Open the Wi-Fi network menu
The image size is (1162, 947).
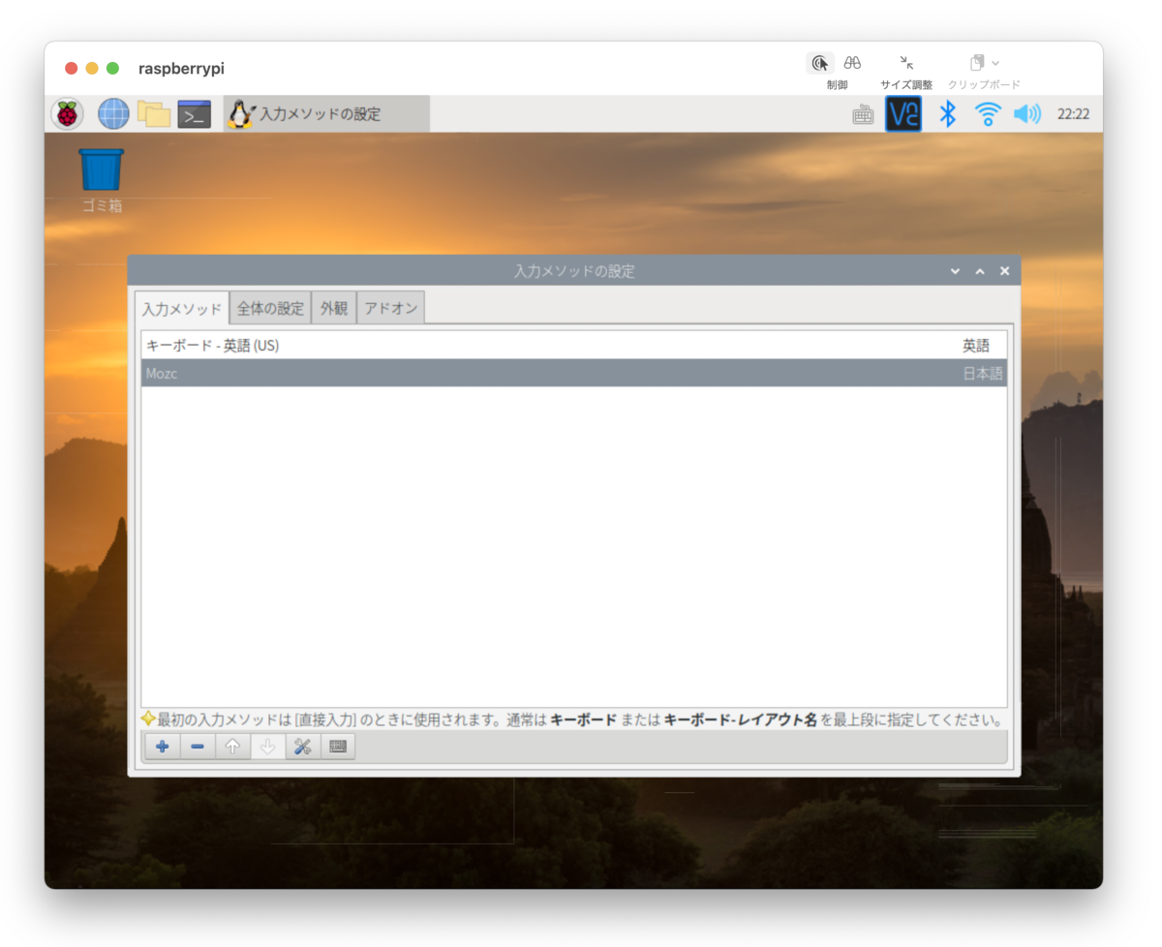pyautogui.click(x=988, y=114)
